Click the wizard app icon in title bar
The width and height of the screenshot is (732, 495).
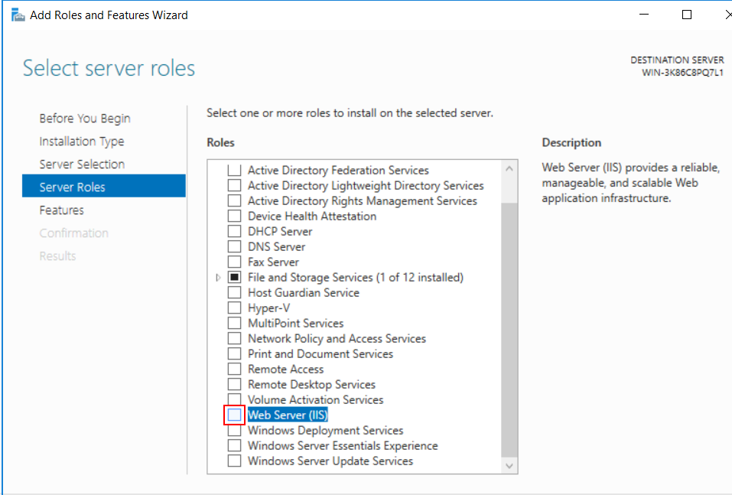pos(18,15)
